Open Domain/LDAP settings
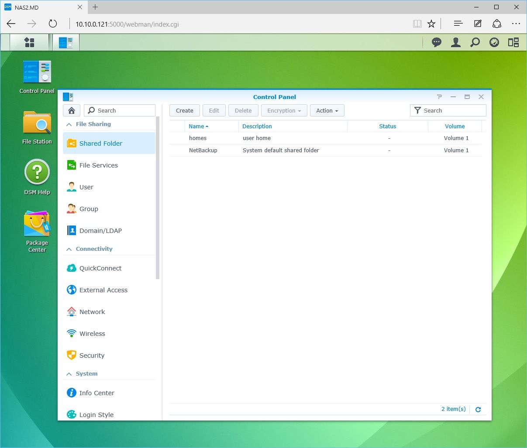This screenshot has height=448, width=527. tap(109, 230)
